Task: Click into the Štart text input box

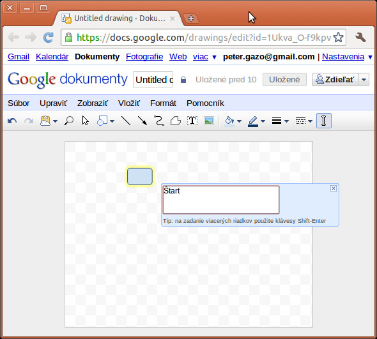Action: pyautogui.click(x=221, y=200)
